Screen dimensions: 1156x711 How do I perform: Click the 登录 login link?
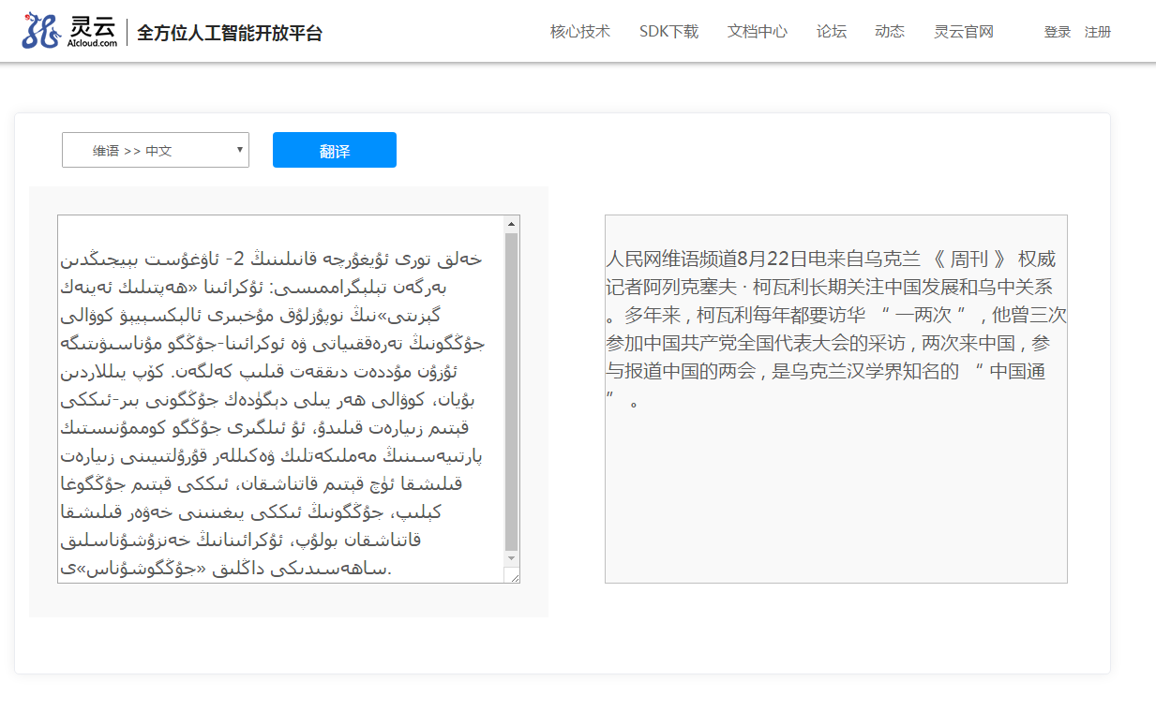tap(1057, 32)
